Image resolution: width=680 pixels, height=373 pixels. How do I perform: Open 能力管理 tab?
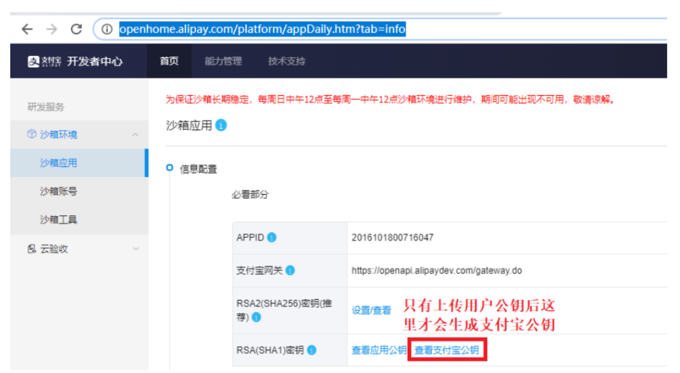pos(223,61)
